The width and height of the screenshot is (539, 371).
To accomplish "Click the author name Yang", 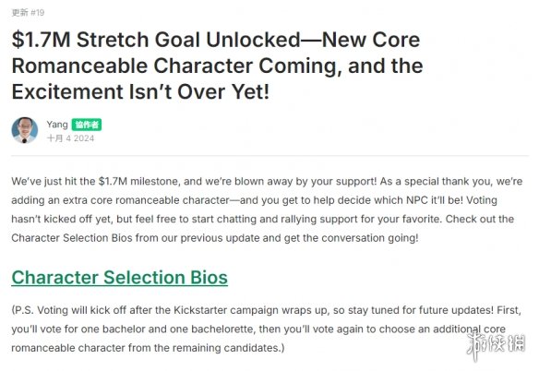I will [57, 124].
